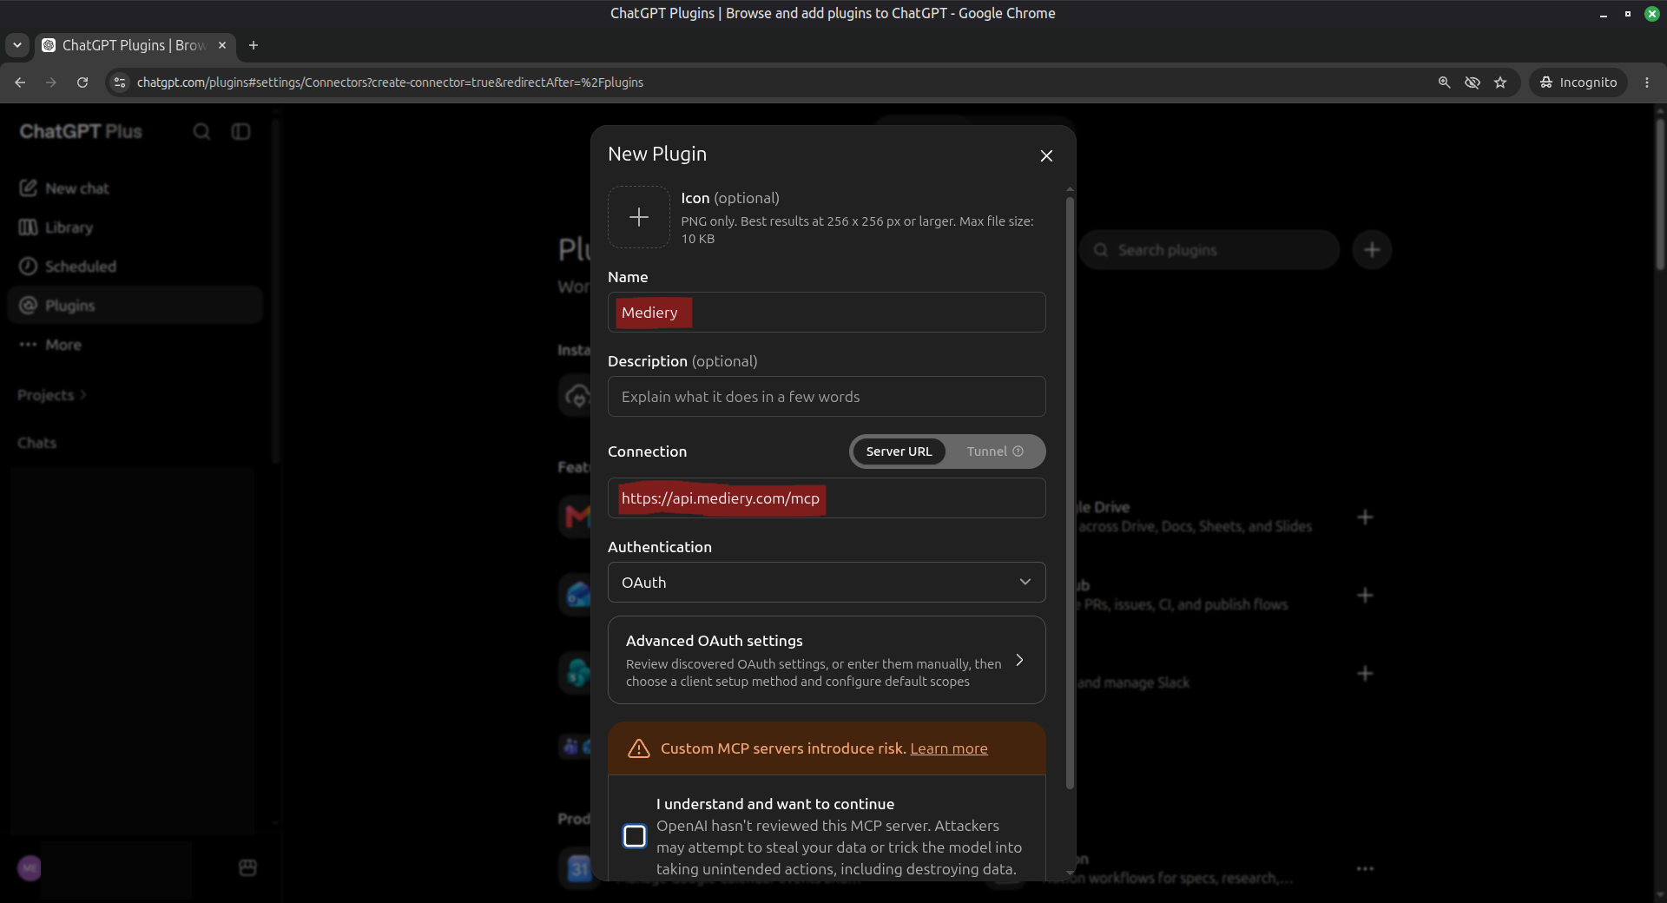Open the Learn more link
Image resolution: width=1667 pixels, height=903 pixels.
949,748
